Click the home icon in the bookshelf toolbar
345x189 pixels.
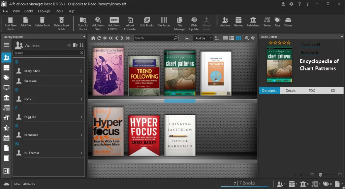coord(93,38)
